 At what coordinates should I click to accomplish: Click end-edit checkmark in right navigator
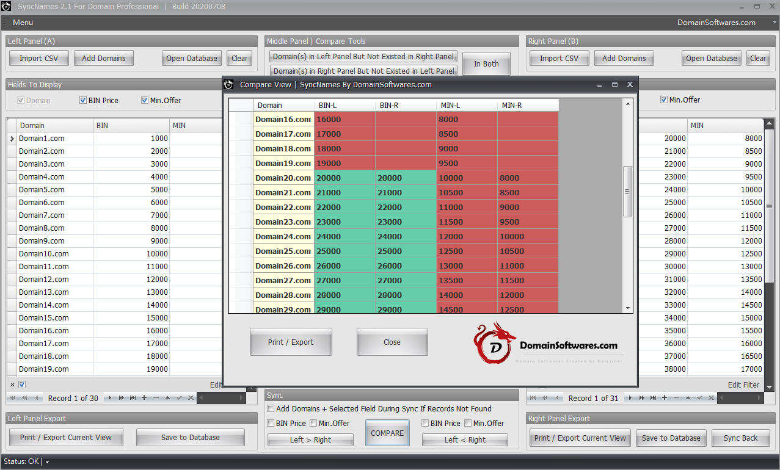click(x=699, y=398)
